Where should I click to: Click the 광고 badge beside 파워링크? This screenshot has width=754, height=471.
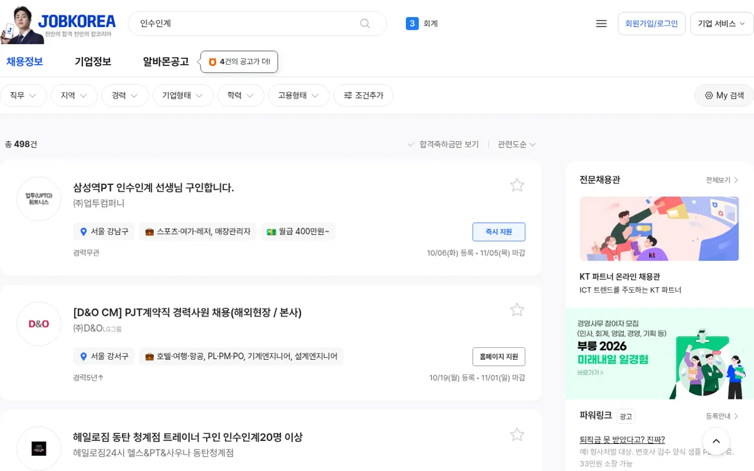[x=626, y=416]
